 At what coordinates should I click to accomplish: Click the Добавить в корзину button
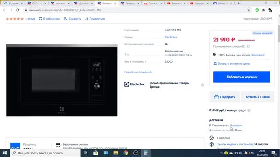pyautogui.click(x=241, y=77)
